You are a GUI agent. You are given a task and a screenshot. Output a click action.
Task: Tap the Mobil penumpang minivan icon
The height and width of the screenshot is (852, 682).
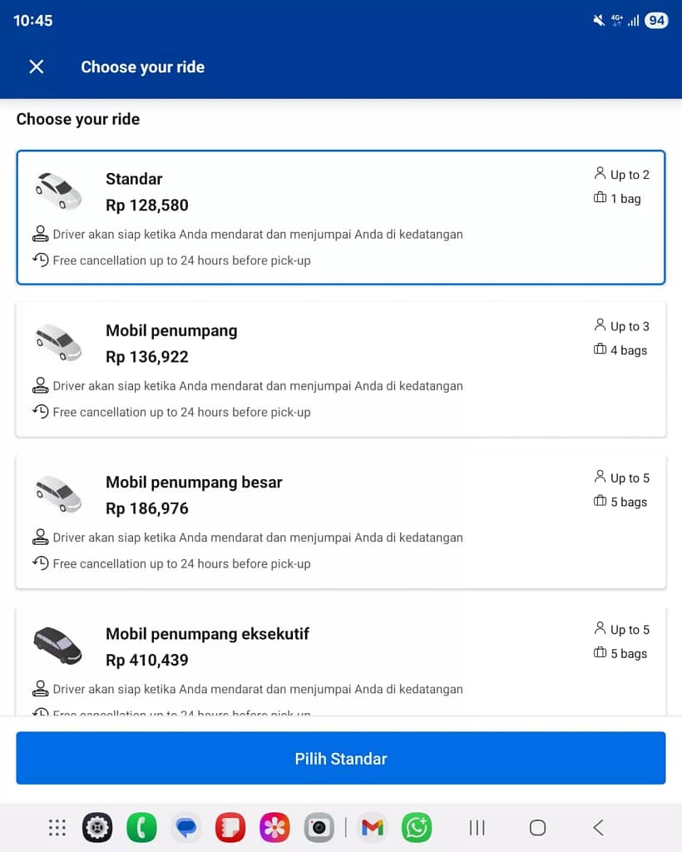click(x=57, y=342)
